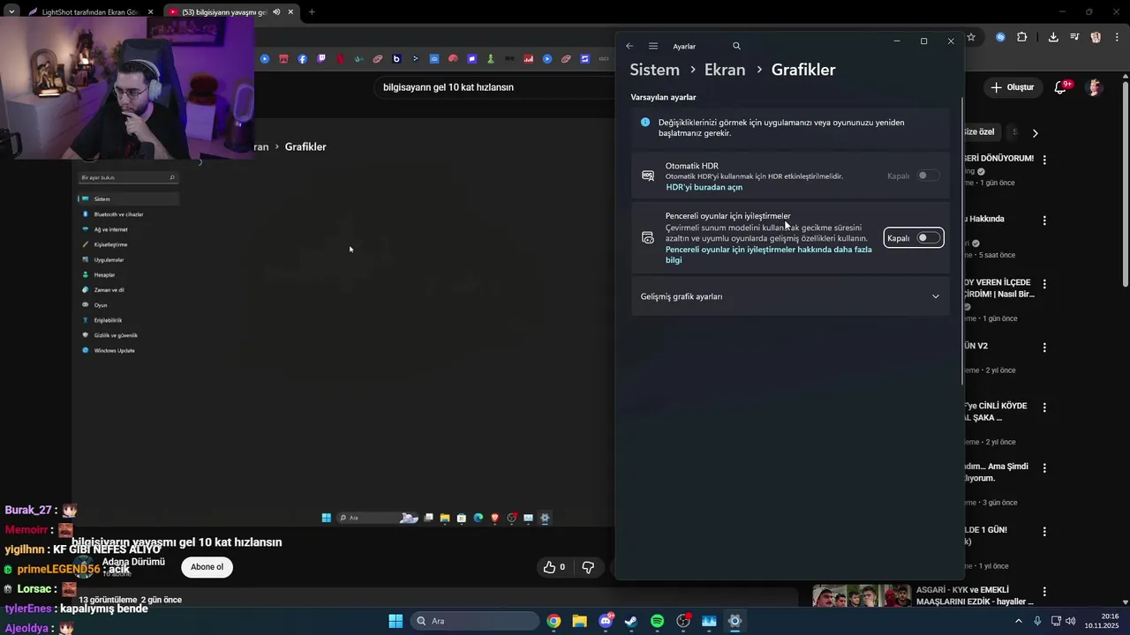
Task: Click the Abone ol button
Action: coord(207,567)
